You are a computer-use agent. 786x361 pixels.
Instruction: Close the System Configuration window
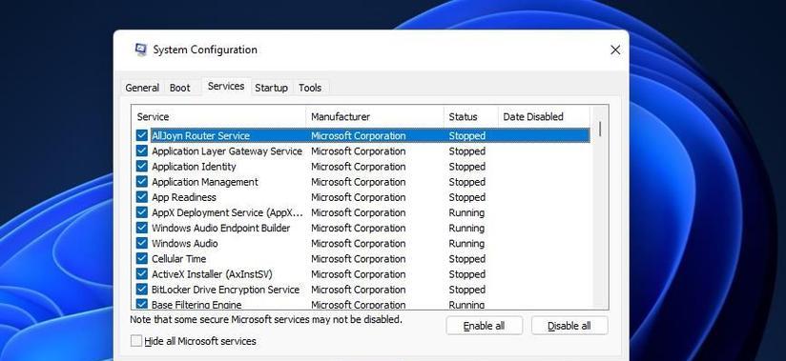pos(615,50)
